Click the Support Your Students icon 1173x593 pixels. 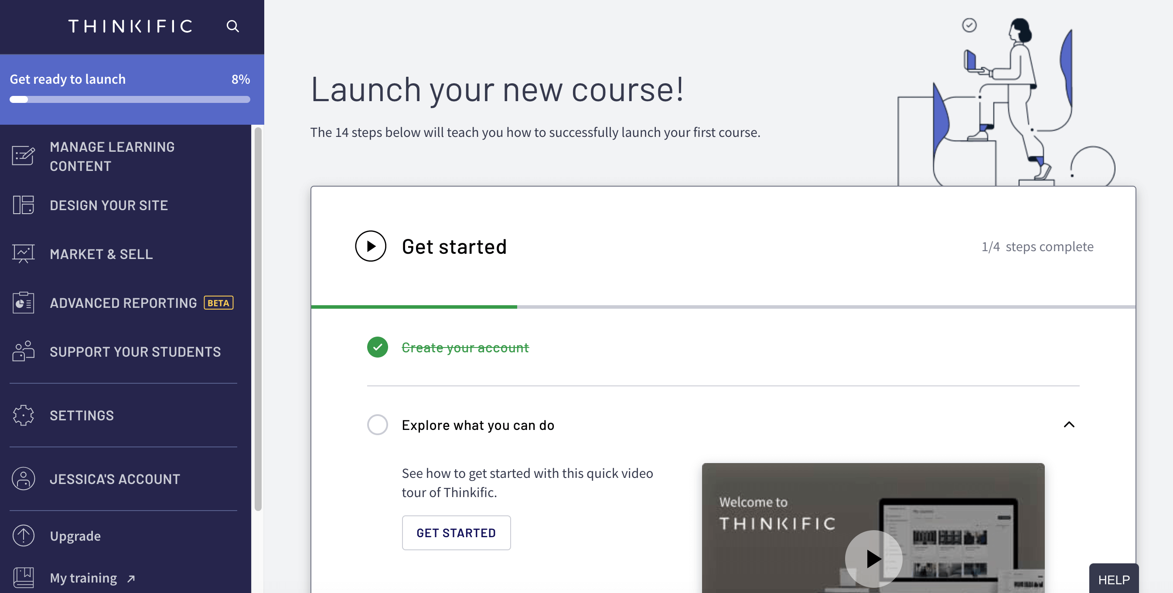[x=23, y=351]
